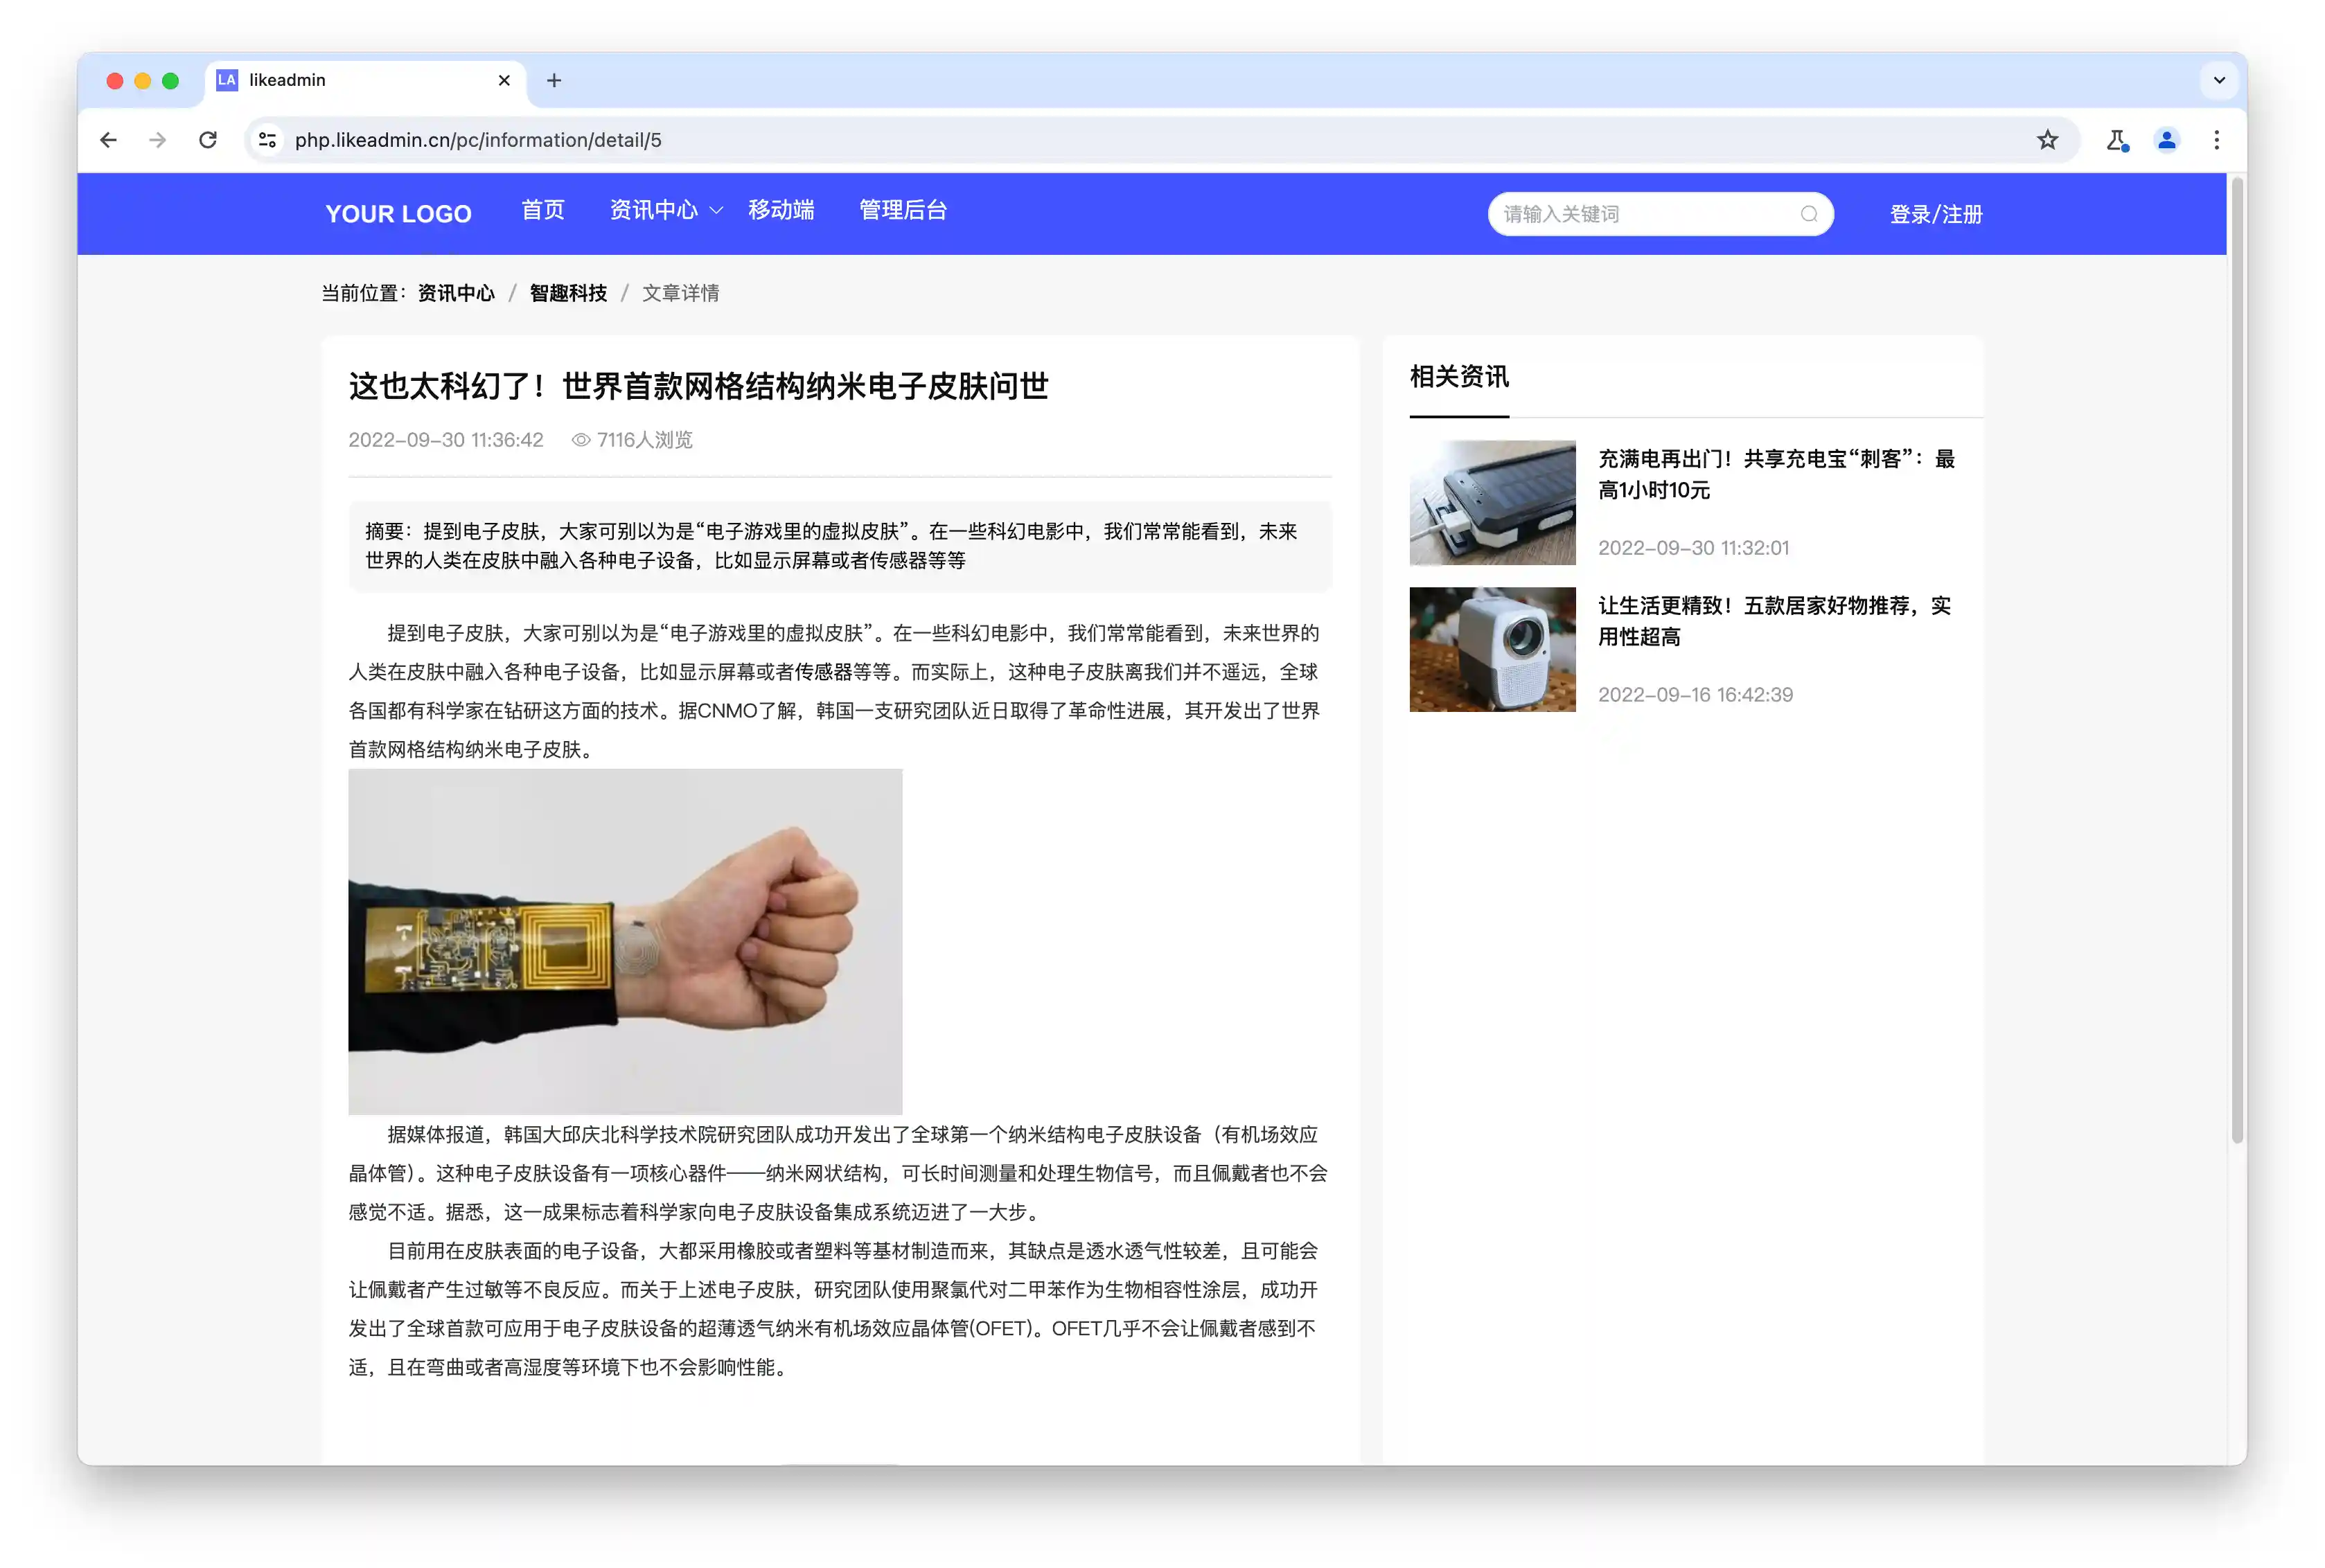
Task: Open the tab search dropdown arrow
Action: tap(2218, 80)
